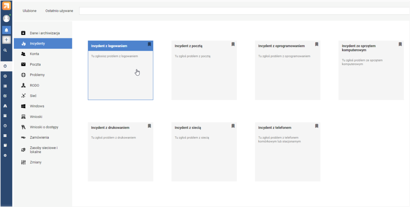Click the two-column layout icon in left rail
The height and width of the screenshot is (207, 410).
click(x=5, y=136)
